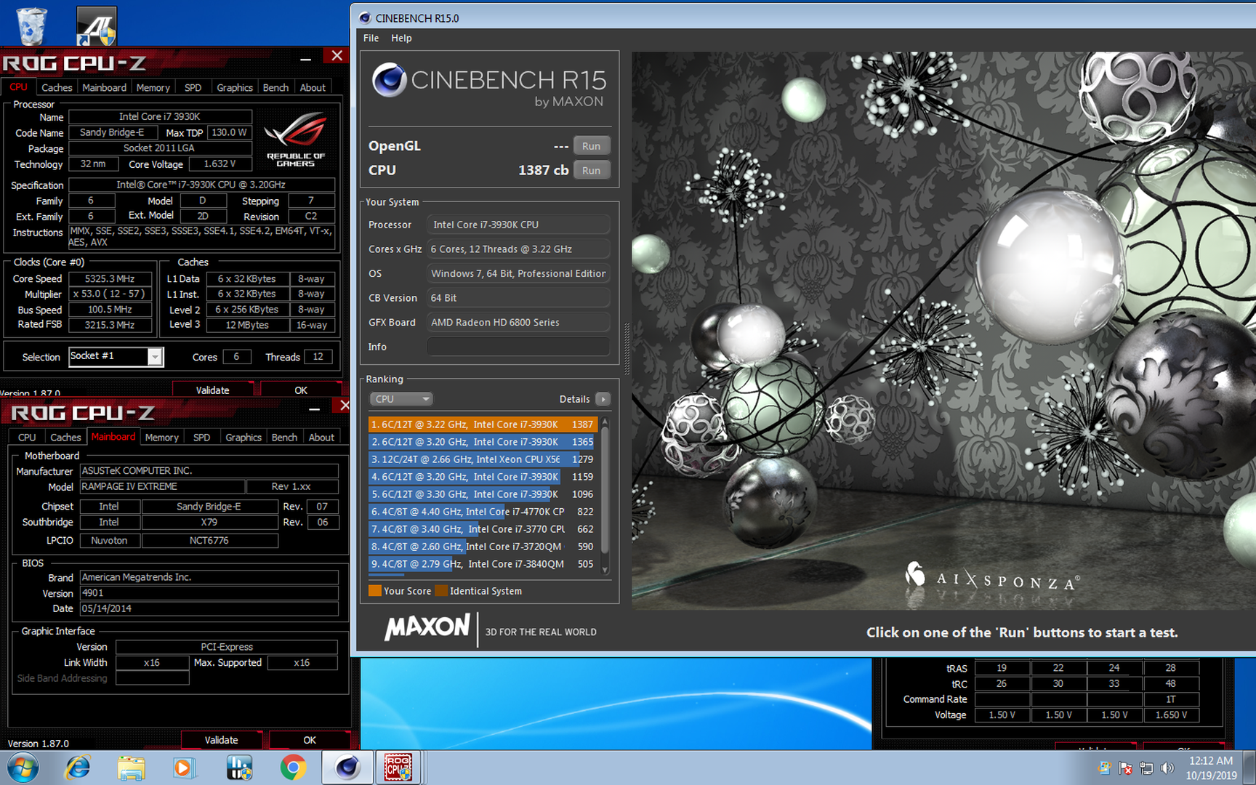Screen dimensions: 1256x785
Task: Select ranking row 1 score 1387
Action: pyautogui.click(x=483, y=424)
